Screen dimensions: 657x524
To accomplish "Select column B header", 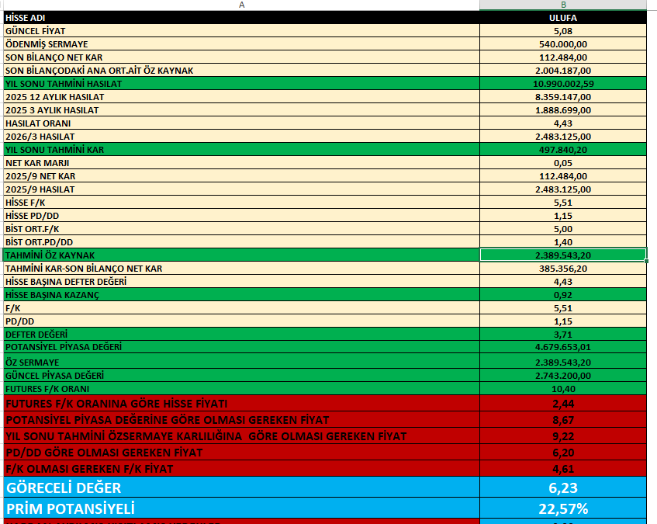I will click(563, 5).
